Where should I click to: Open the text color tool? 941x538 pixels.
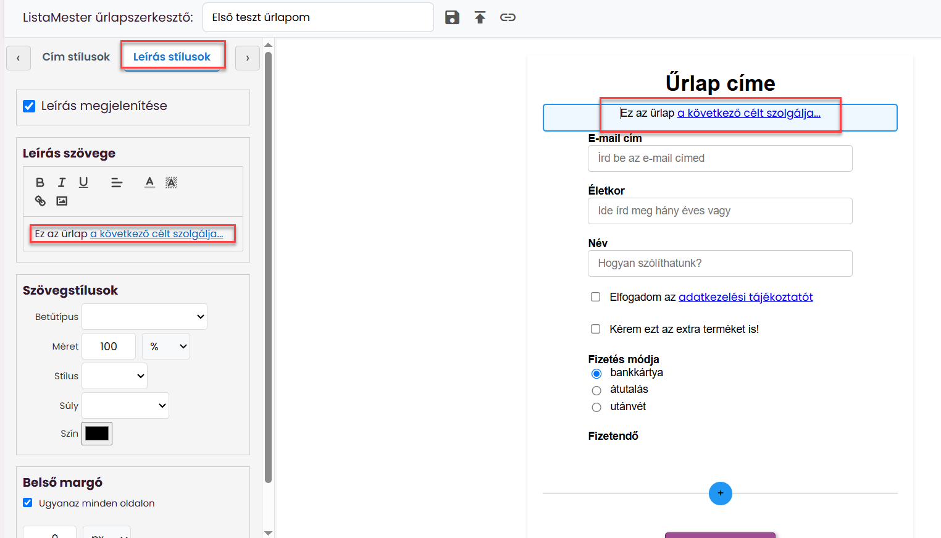(x=149, y=182)
